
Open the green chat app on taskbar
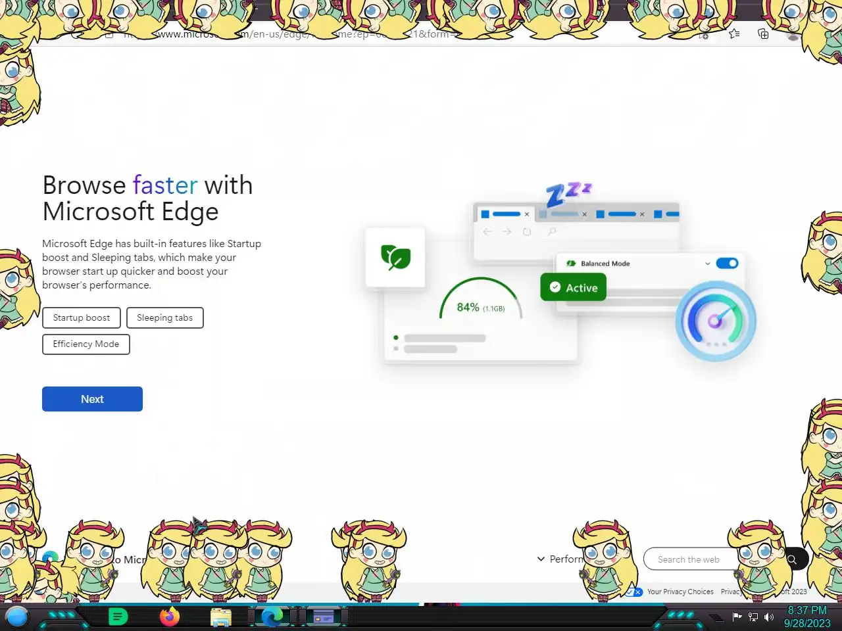point(118,617)
